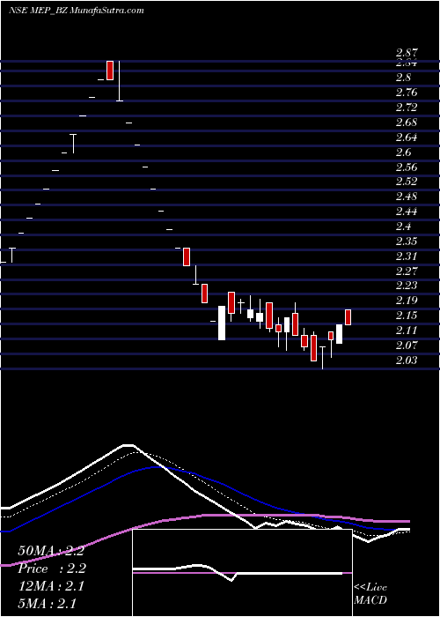This screenshot has width=440, height=617.
Task: Click the 2.68 price axis label
Action: [407, 122]
